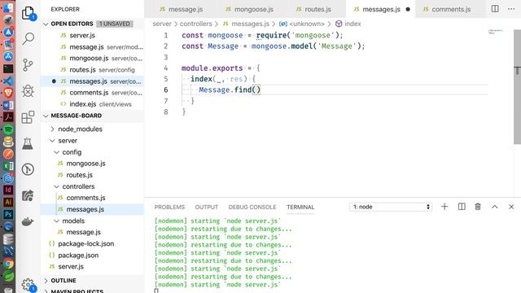Screen dimensions: 521x293
Task: Open the Word icon in the dock
Action: 8,105
